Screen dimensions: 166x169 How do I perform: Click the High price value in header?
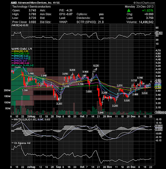pos(33,14)
